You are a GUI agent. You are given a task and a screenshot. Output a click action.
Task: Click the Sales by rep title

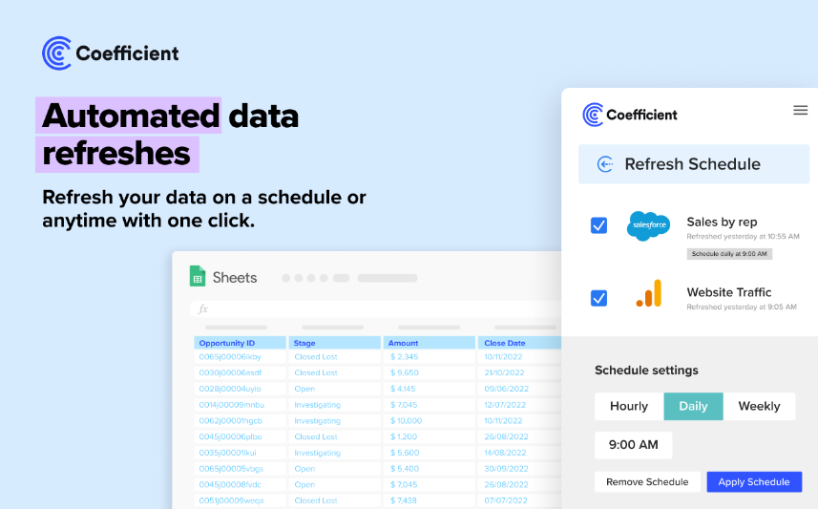pos(722,222)
